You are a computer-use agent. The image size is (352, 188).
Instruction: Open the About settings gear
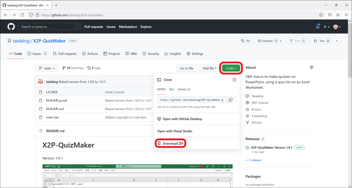click(311, 67)
